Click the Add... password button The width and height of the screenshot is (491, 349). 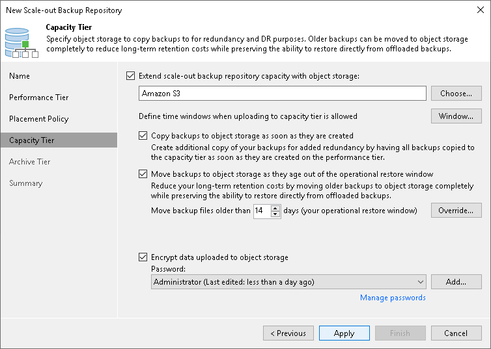(456, 282)
